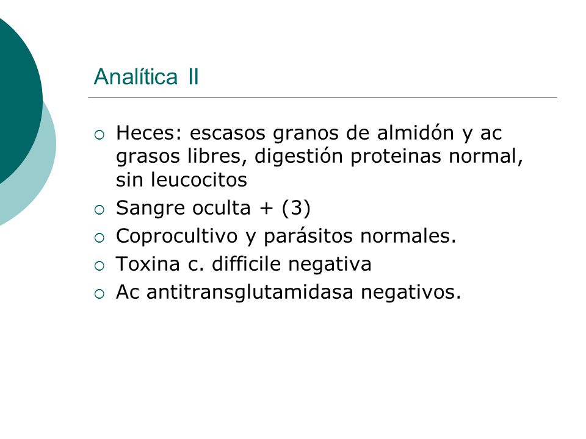Select the bullet before Ac antitransglutamidasa
Screen dimensions: 586x439
tap(99, 294)
